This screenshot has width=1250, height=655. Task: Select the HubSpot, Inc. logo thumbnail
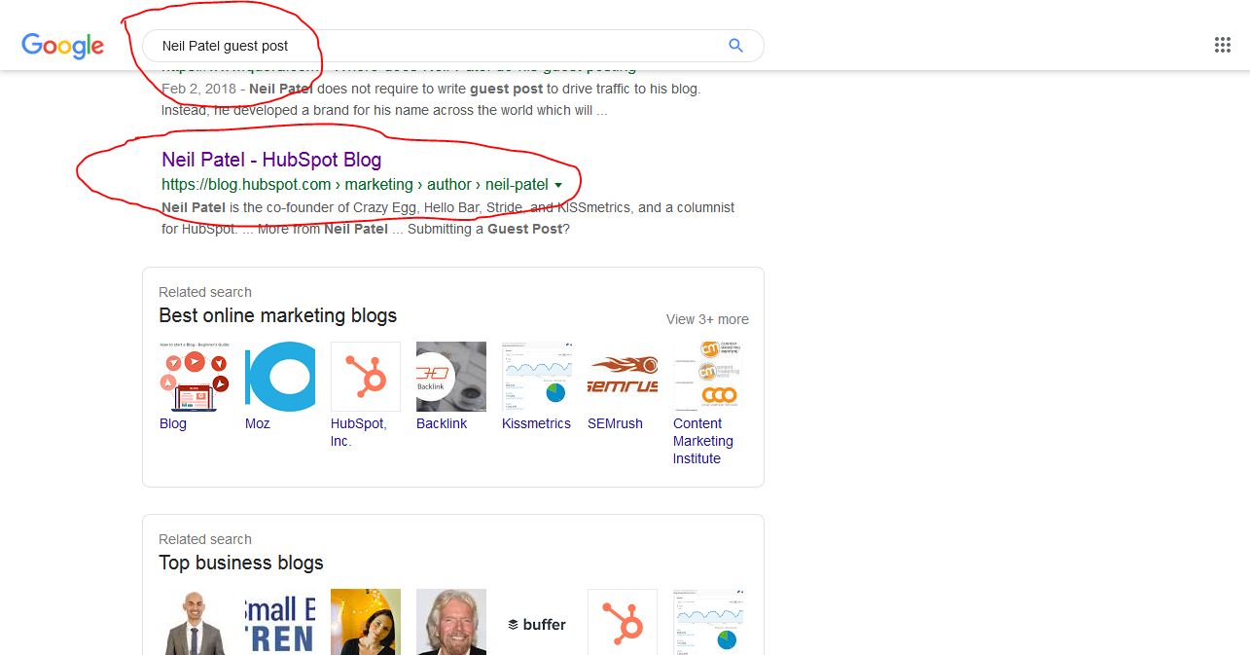(366, 377)
